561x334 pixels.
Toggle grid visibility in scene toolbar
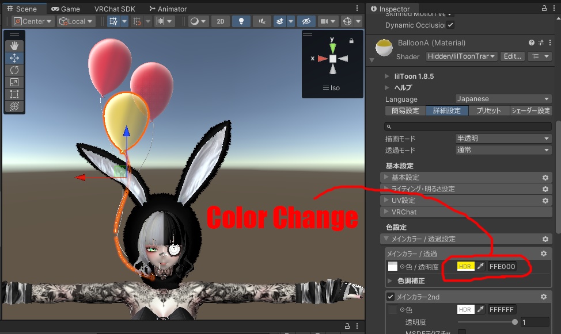click(x=113, y=21)
